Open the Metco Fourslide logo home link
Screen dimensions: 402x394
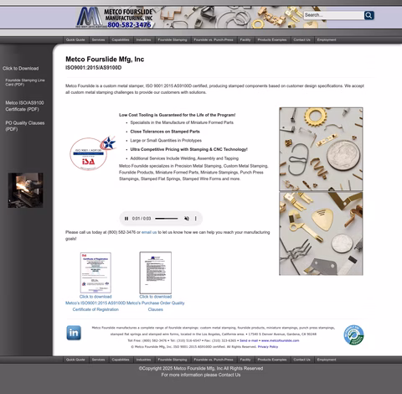(x=115, y=18)
